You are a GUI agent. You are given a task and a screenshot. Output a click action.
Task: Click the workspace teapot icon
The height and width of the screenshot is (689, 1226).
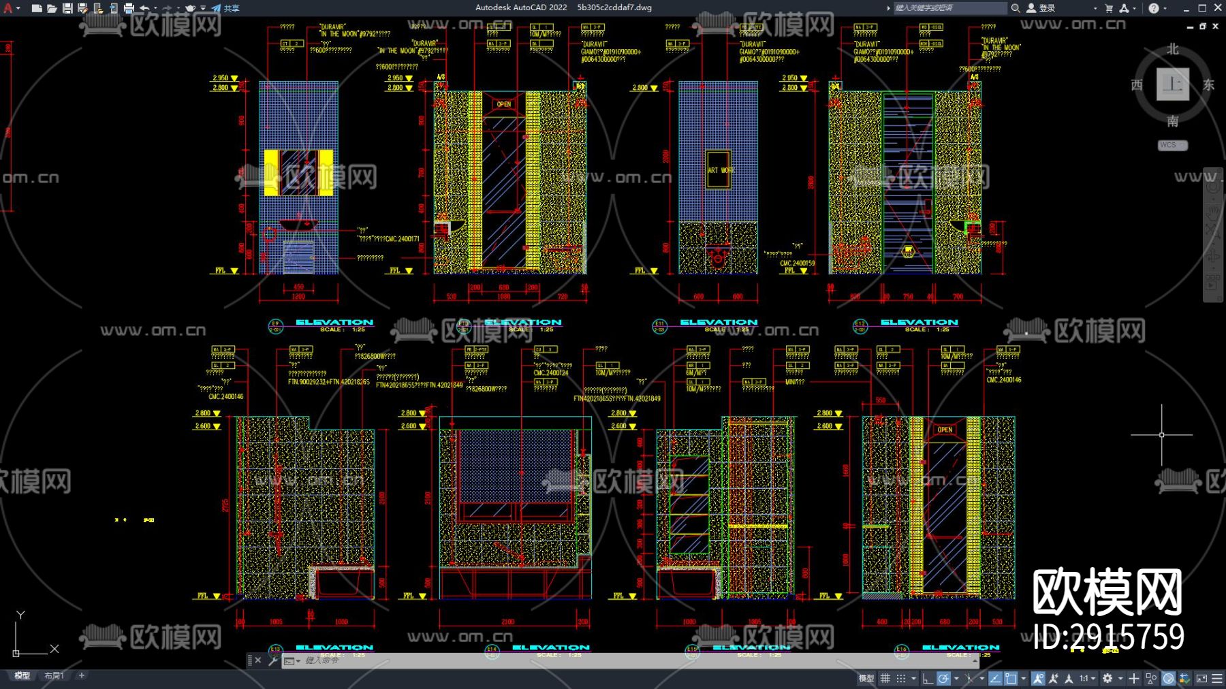(190, 8)
